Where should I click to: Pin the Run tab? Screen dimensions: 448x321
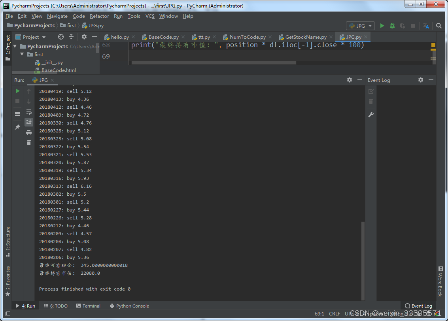pyautogui.click(x=17, y=127)
